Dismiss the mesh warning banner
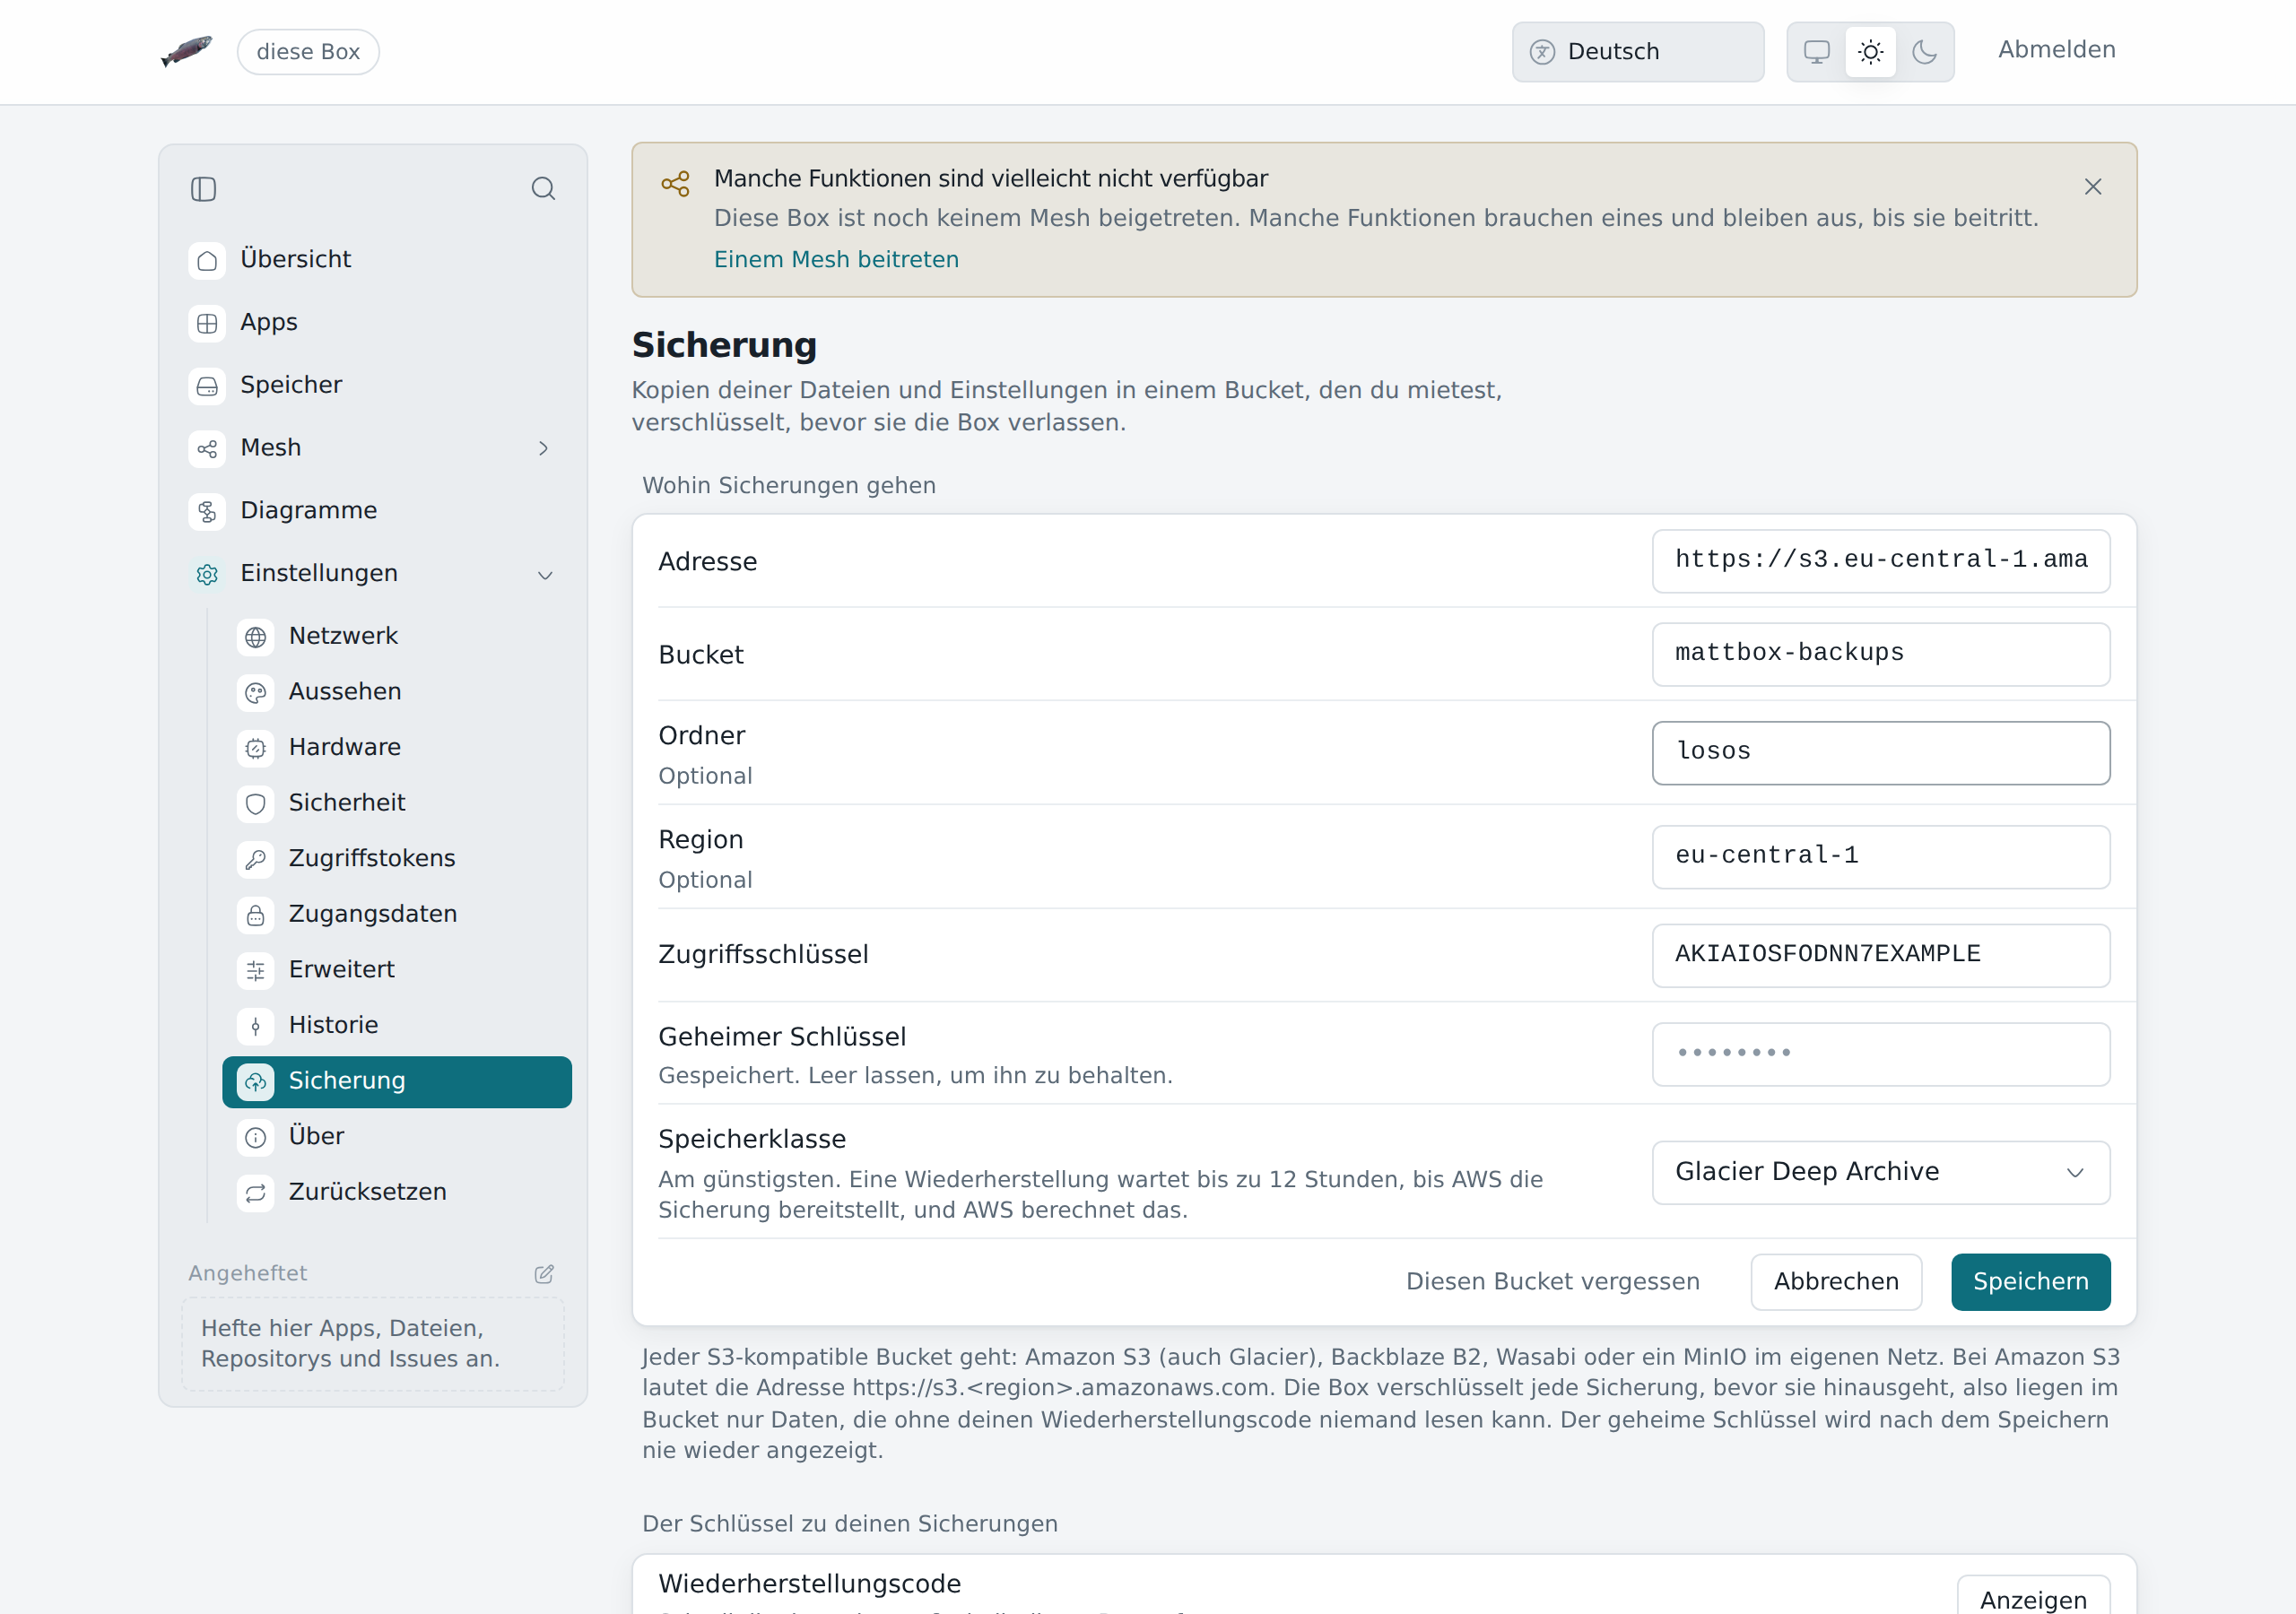2296x1614 pixels. coord(2093,187)
